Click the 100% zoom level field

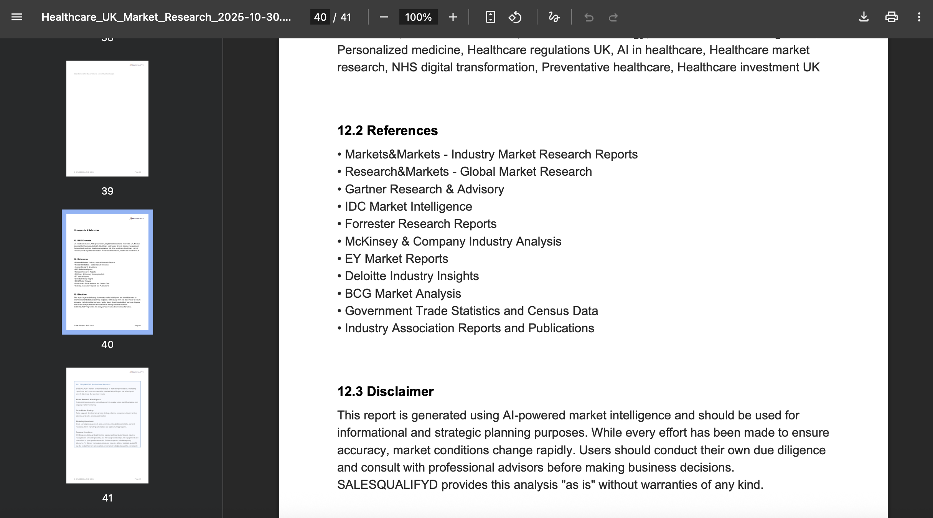tap(418, 17)
